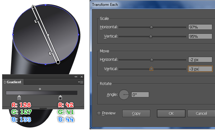
Task: Confirm with the OK button
Action: click(171, 113)
